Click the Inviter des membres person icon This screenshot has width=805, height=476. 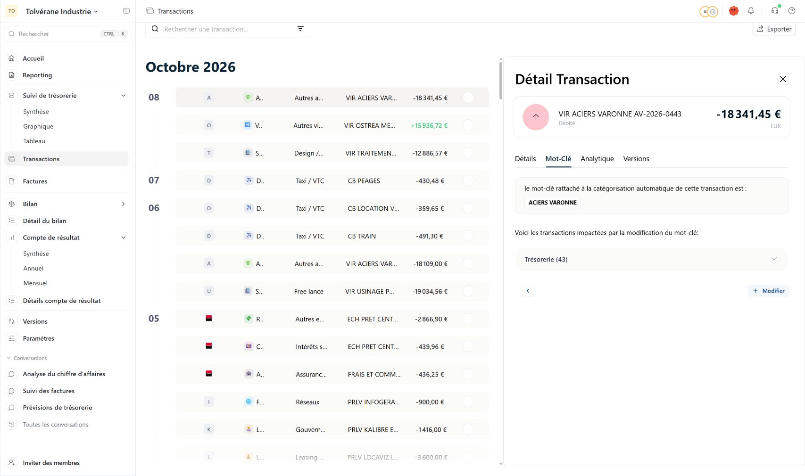12,463
